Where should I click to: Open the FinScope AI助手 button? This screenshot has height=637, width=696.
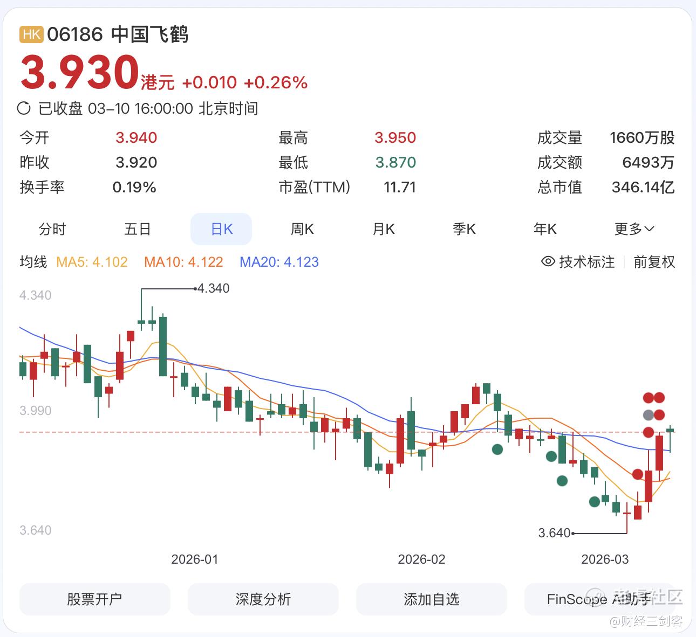[599, 599]
